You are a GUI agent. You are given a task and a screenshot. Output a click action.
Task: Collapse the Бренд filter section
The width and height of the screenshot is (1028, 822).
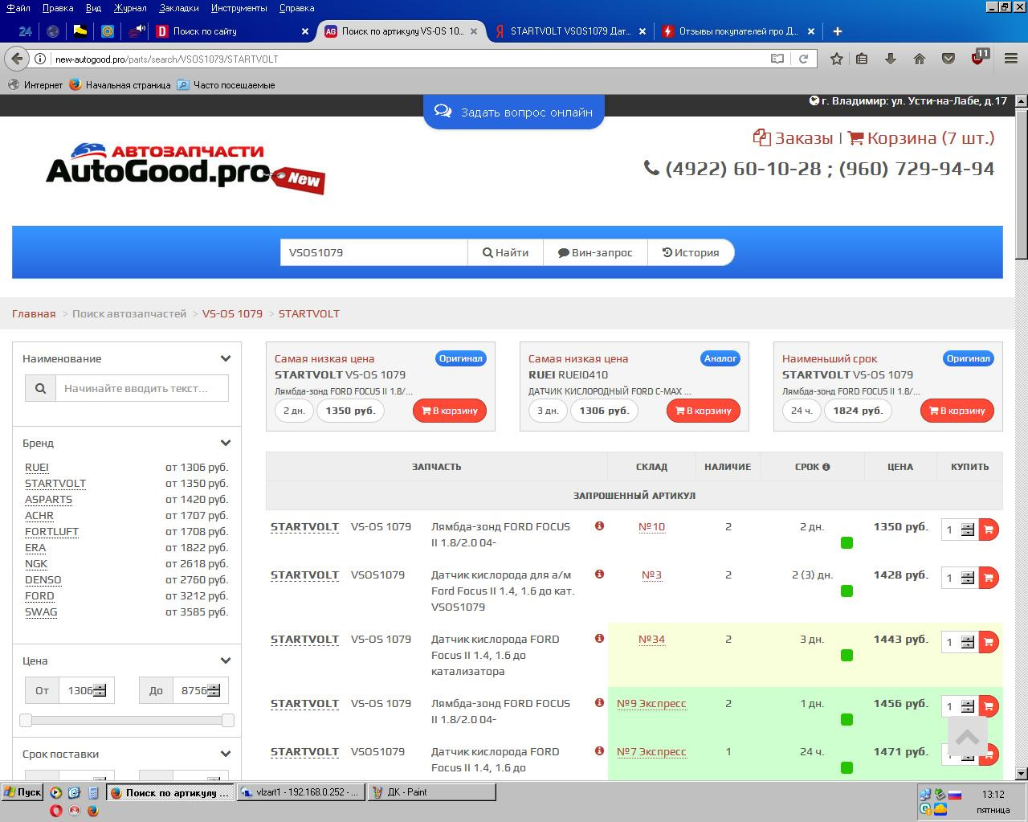pyautogui.click(x=226, y=443)
